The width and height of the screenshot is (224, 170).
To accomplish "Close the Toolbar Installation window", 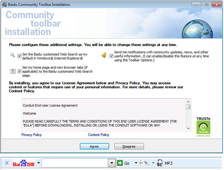I will 217,4.
